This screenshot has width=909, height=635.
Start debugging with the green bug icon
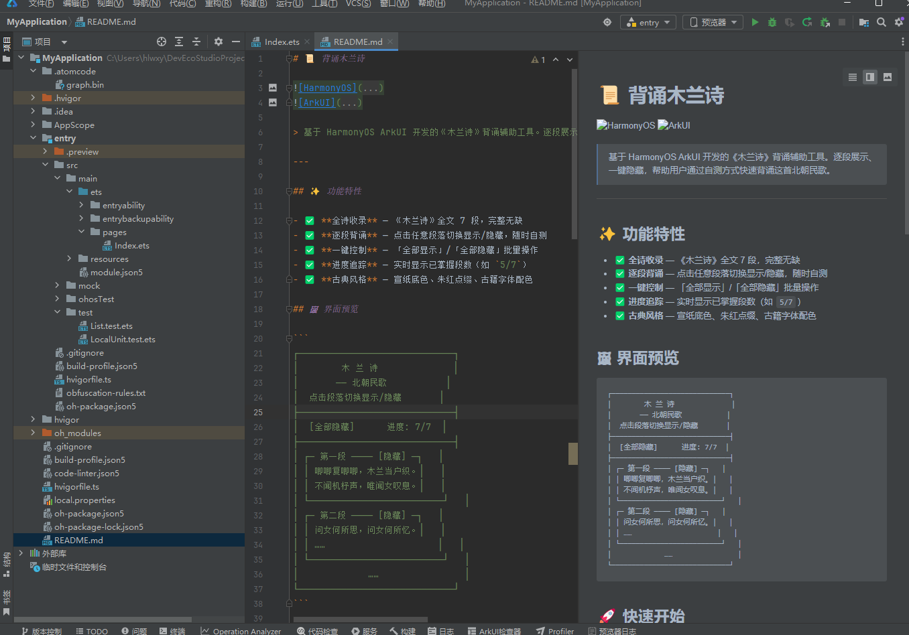pos(772,22)
